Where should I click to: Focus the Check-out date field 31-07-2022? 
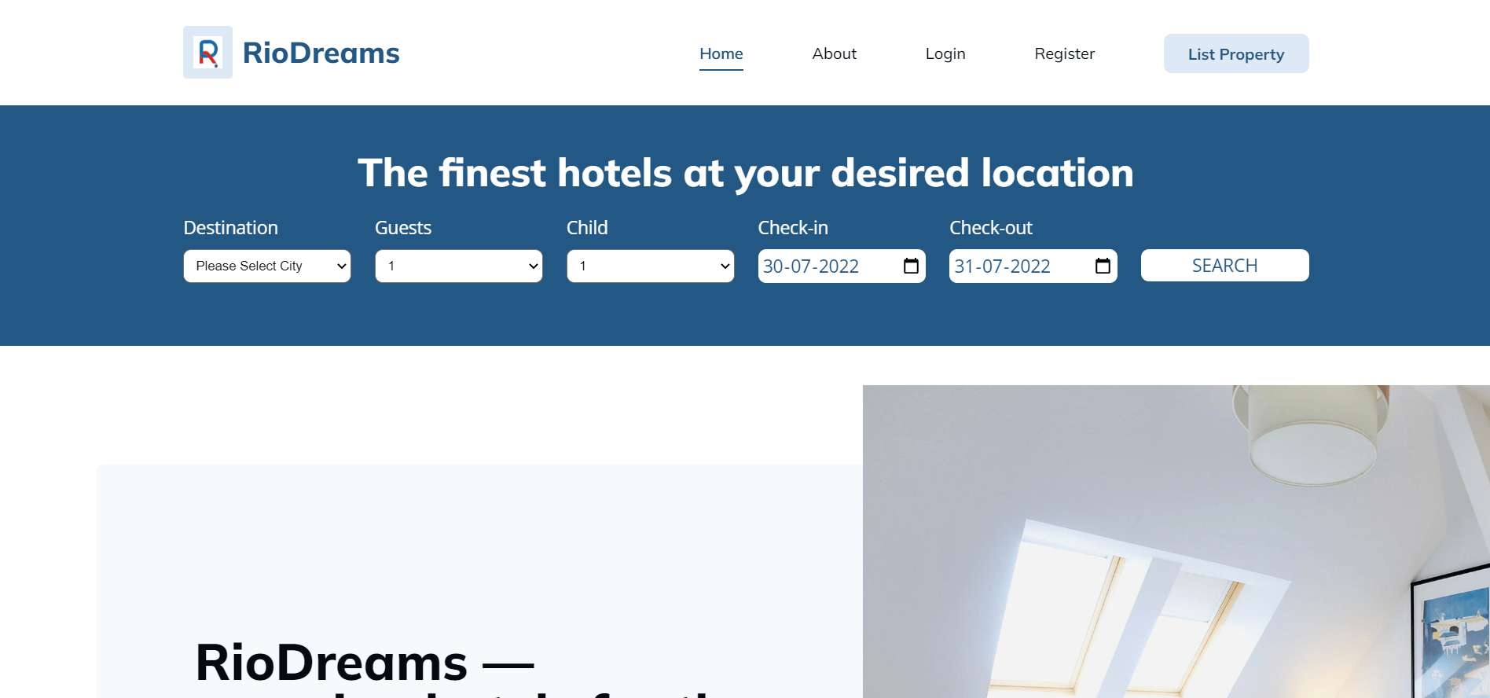1033,266
